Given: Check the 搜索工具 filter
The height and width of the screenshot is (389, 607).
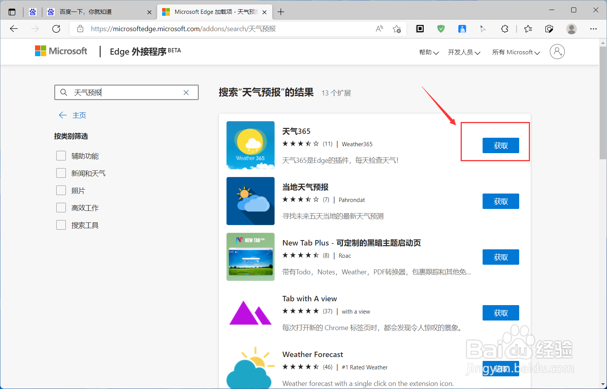Looking at the screenshot, I should [x=61, y=225].
